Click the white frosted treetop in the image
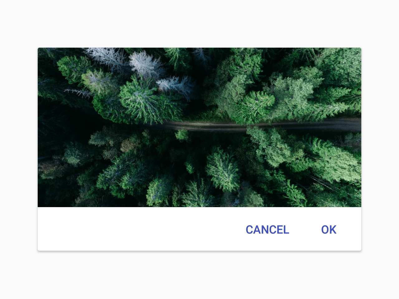Viewport: 399px width, 299px height. coord(147,64)
